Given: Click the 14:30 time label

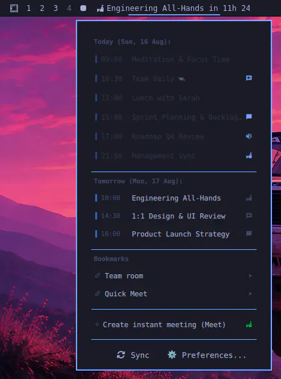Looking at the screenshot, I should (111, 216).
